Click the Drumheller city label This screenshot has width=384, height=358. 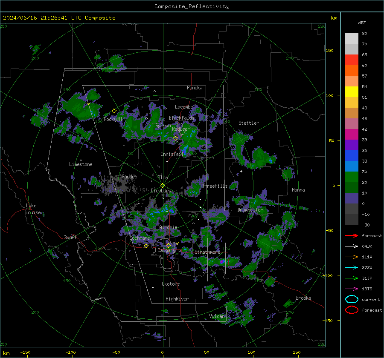(250, 210)
